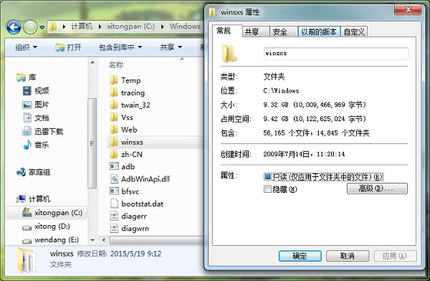Select the twain_32 folder icon

pyautogui.click(x=114, y=105)
